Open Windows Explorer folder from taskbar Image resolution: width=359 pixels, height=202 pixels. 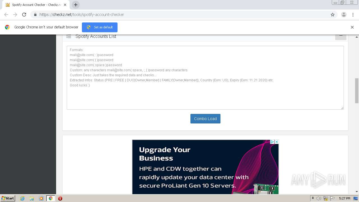pyautogui.click(x=32, y=198)
